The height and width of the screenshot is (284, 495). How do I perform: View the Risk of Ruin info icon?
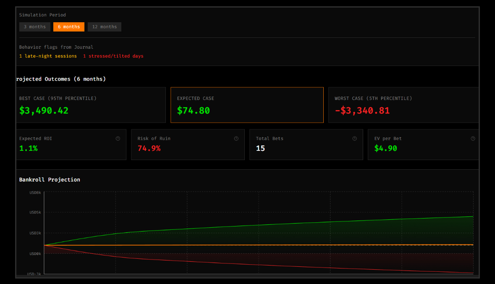tap(236, 138)
